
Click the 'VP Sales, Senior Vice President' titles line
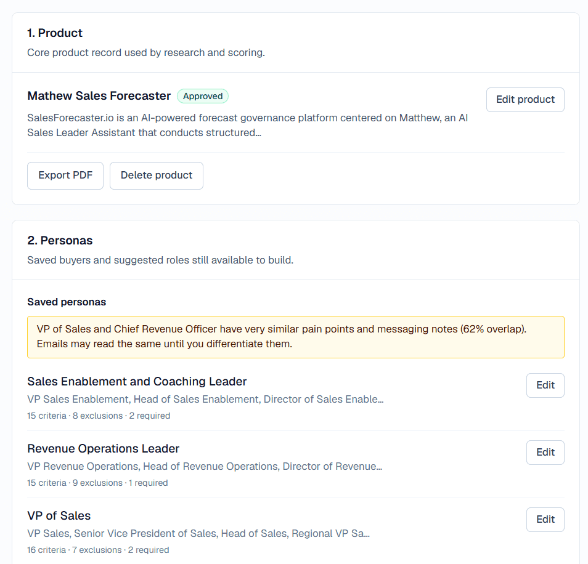click(x=198, y=533)
